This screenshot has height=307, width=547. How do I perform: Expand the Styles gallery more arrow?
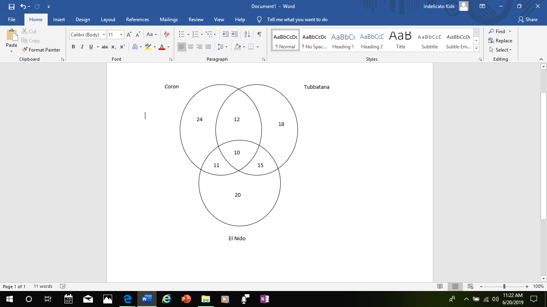point(476,48)
